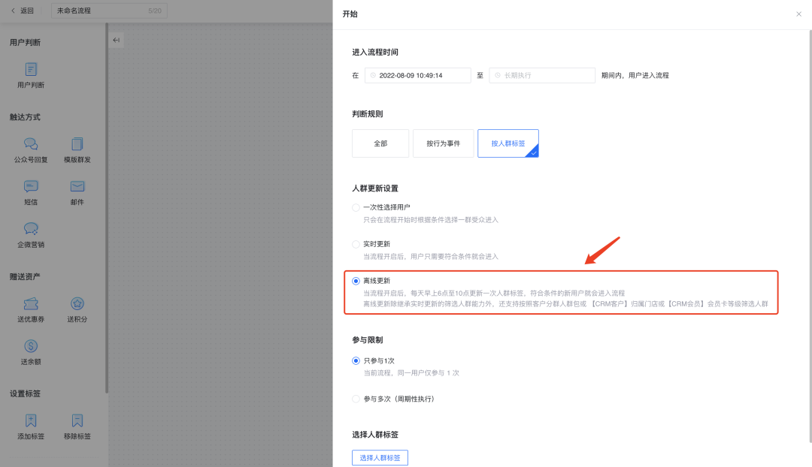Select the 企微营销 icon

(31, 228)
